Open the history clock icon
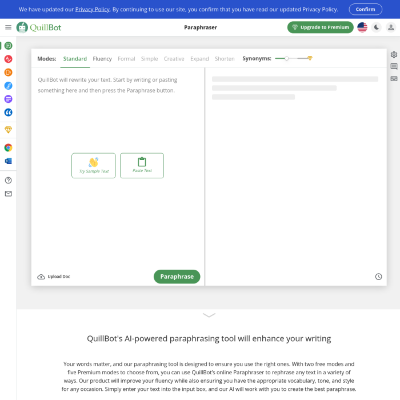Viewport: 400px width, 400px height. click(378, 277)
